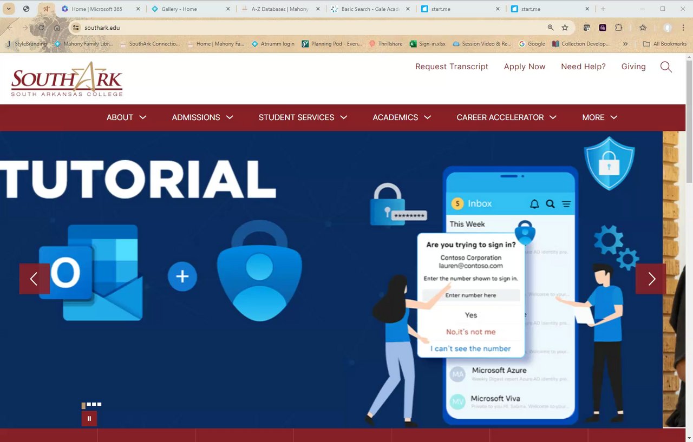Image resolution: width=693 pixels, height=442 pixels.
Task: Close the Gallery - Home tab
Action: (x=228, y=9)
